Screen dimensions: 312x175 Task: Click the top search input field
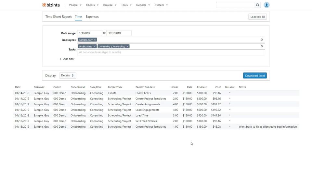[235, 5]
